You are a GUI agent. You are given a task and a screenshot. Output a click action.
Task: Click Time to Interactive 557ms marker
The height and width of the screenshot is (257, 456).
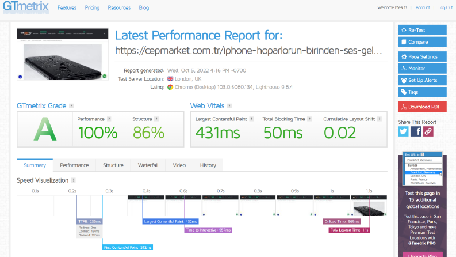pos(208,230)
